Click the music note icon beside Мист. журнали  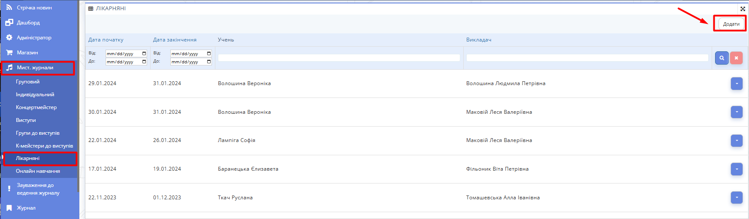point(9,68)
